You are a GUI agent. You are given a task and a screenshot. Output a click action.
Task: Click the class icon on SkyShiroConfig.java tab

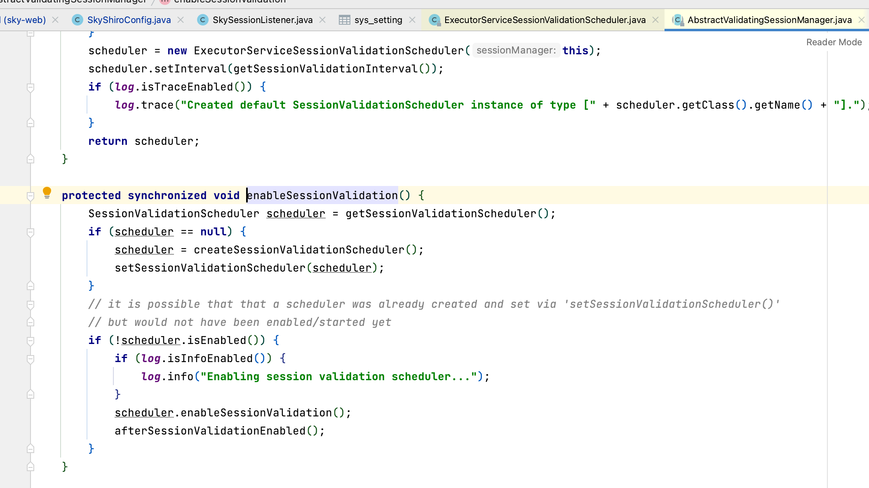[x=77, y=20]
